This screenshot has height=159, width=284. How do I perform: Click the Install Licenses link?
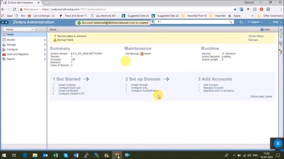click(x=68, y=85)
